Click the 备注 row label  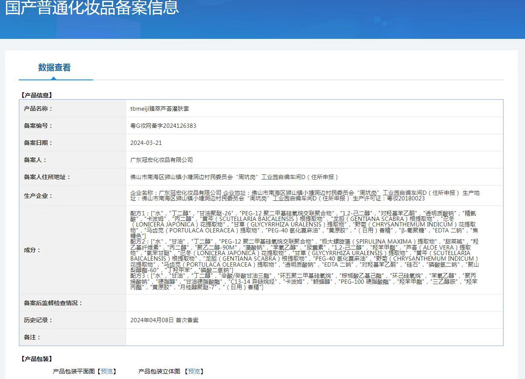32,337
